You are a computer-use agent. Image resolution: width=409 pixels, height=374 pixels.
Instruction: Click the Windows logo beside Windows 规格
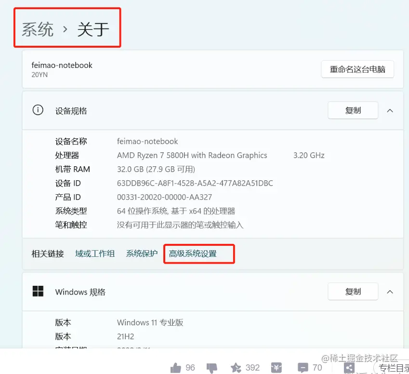pos(38,291)
